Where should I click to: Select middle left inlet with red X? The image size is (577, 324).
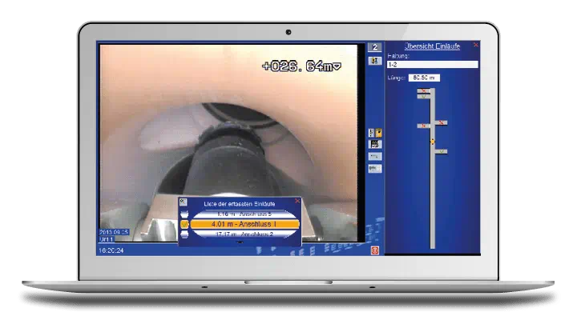coord(424,126)
